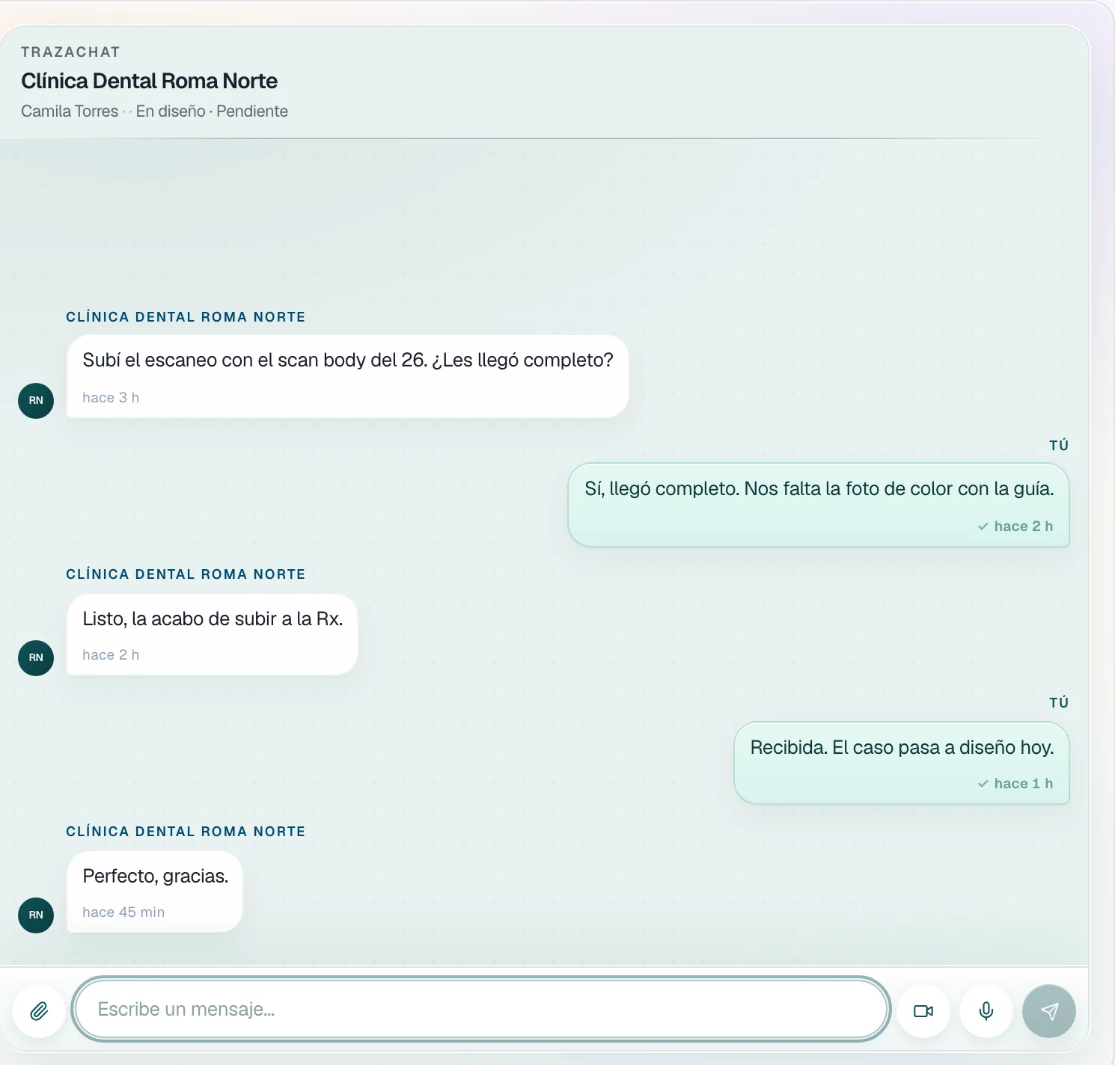Start a video call with the camera icon

pyautogui.click(x=923, y=1011)
